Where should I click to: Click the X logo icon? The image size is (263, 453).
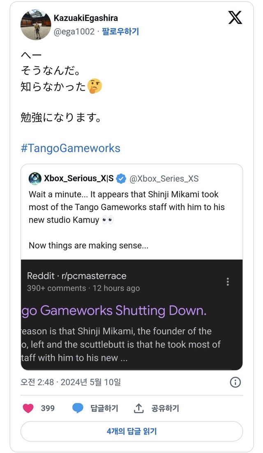235,17
